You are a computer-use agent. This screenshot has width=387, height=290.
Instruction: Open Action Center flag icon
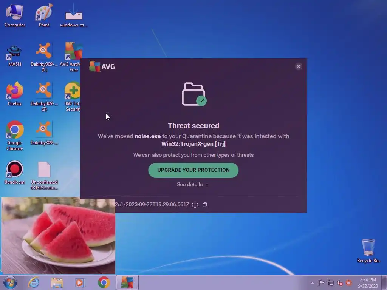point(321,283)
